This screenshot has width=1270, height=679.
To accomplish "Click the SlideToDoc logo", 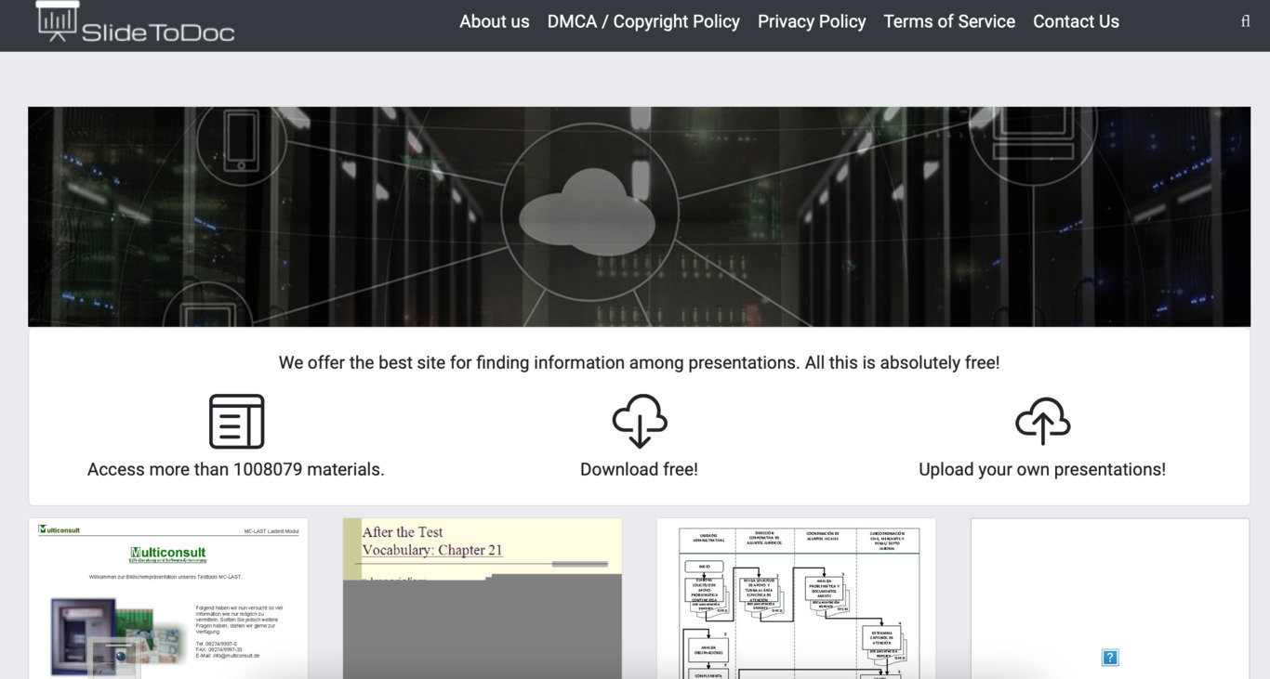I will point(135,22).
